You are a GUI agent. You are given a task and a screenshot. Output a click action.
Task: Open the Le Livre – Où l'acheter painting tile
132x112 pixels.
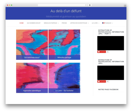point(64,78)
